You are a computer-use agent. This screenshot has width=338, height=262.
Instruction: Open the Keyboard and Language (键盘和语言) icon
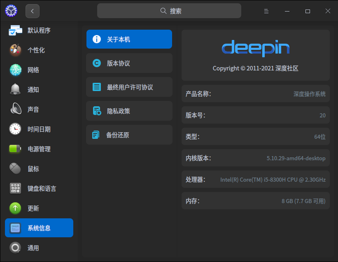pos(15,189)
